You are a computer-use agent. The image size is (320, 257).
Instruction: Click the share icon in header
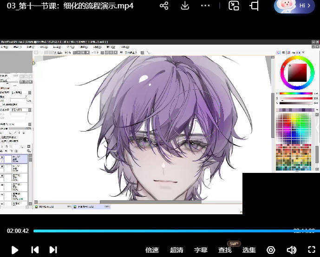[164, 6]
